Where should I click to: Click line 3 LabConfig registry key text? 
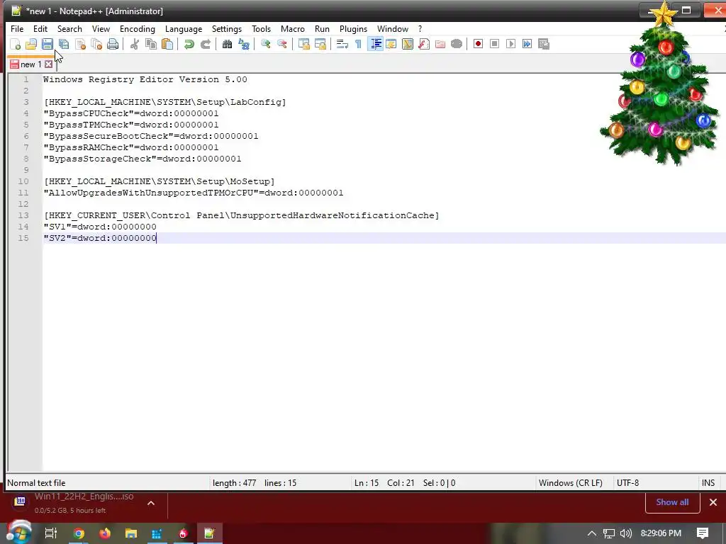[x=164, y=102]
